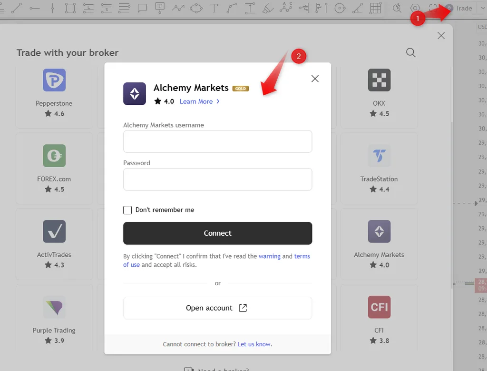Screen dimensions: 487x371
Task: Open the quick search lightning icon
Action: point(397,8)
